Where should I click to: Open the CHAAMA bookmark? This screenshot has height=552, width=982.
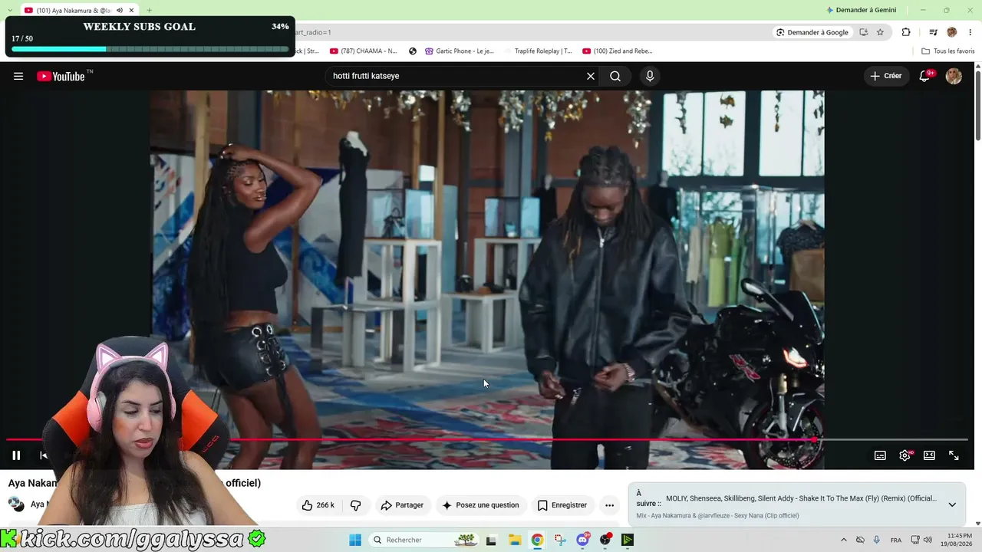(364, 51)
